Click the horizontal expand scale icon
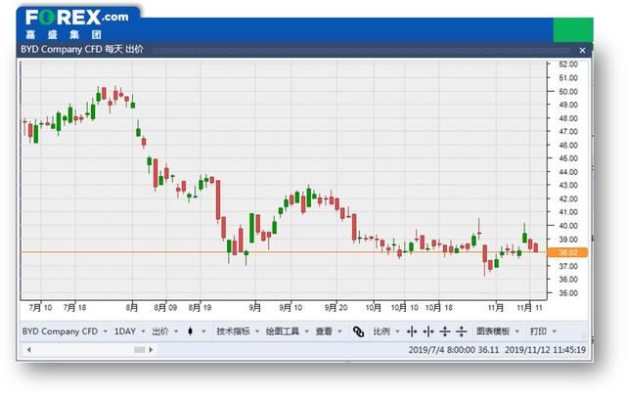The image size is (626, 395). tap(412, 331)
